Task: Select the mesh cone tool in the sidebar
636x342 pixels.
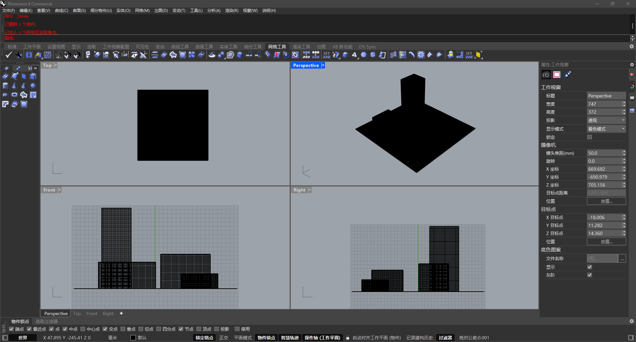Action: [15, 85]
